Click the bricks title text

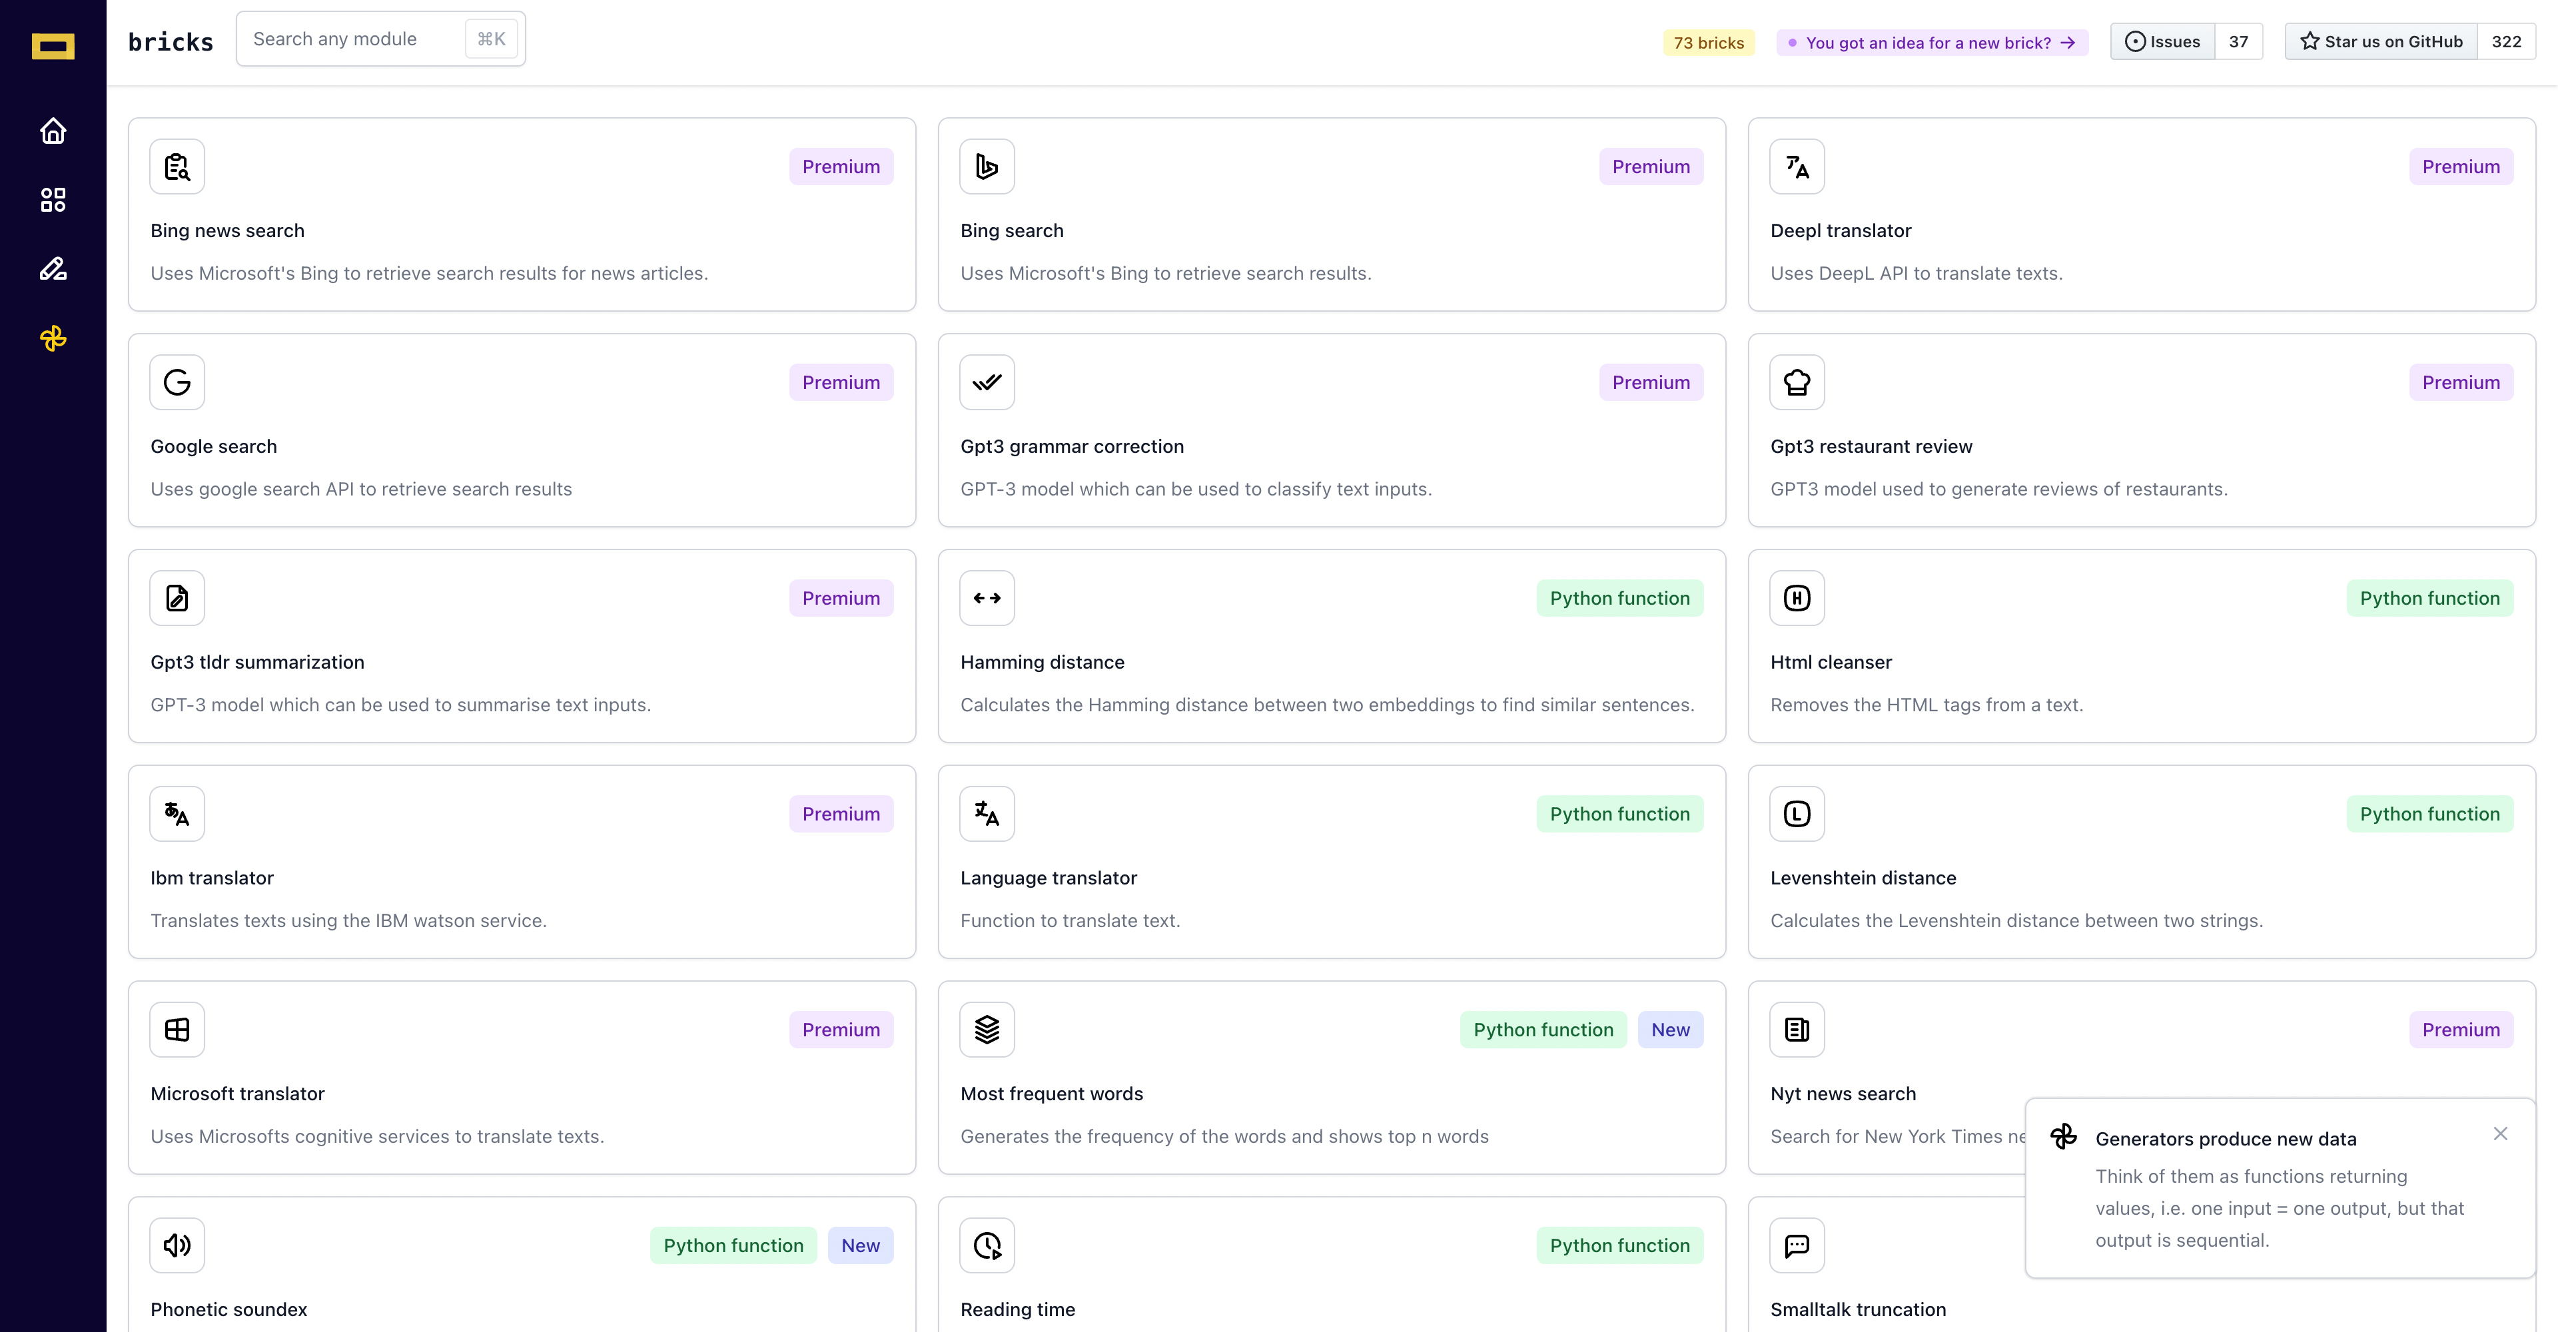tap(171, 42)
